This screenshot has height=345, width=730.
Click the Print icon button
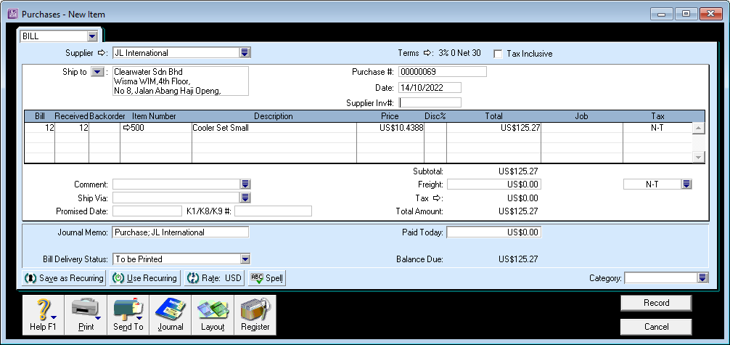pos(86,314)
